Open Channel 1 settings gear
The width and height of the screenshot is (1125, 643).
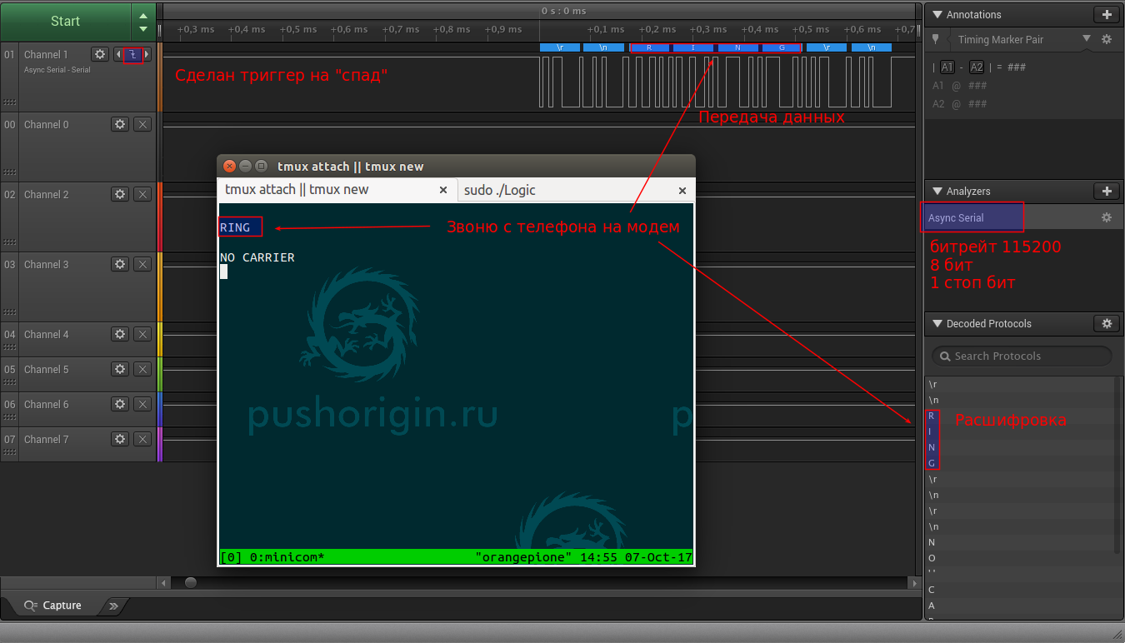pos(100,53)
